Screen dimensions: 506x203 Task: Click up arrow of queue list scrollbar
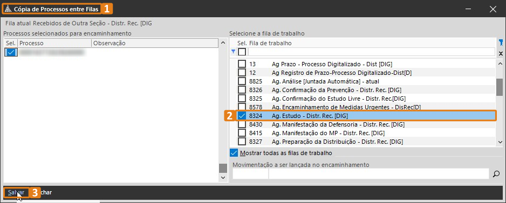[500, 63]
